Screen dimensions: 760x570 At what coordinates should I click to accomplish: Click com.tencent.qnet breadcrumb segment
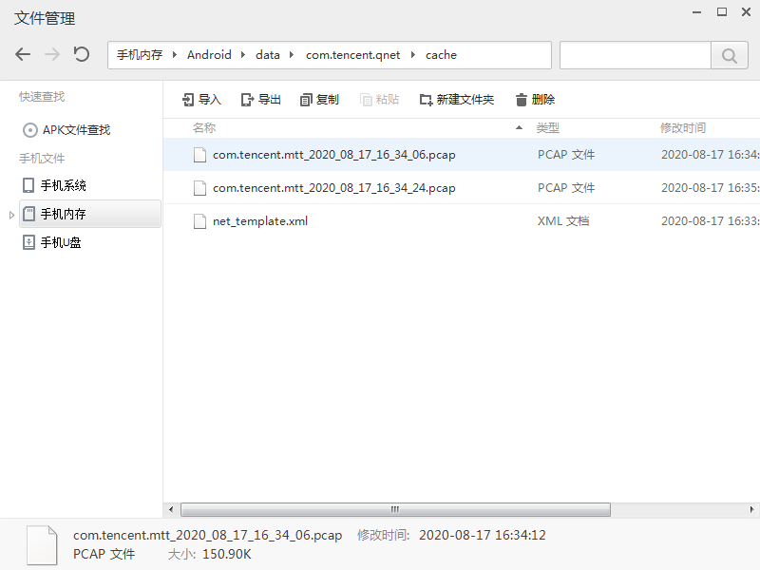(x=352, y=55)
